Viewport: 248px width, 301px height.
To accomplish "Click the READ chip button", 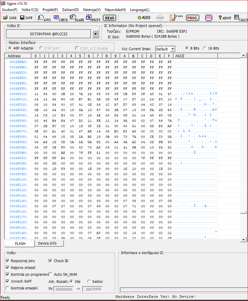I will coord(110,18).
